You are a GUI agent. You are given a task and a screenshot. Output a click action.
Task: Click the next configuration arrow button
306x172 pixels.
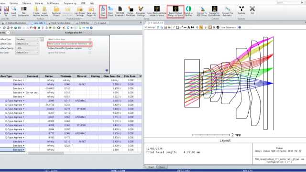coord(90,32)
